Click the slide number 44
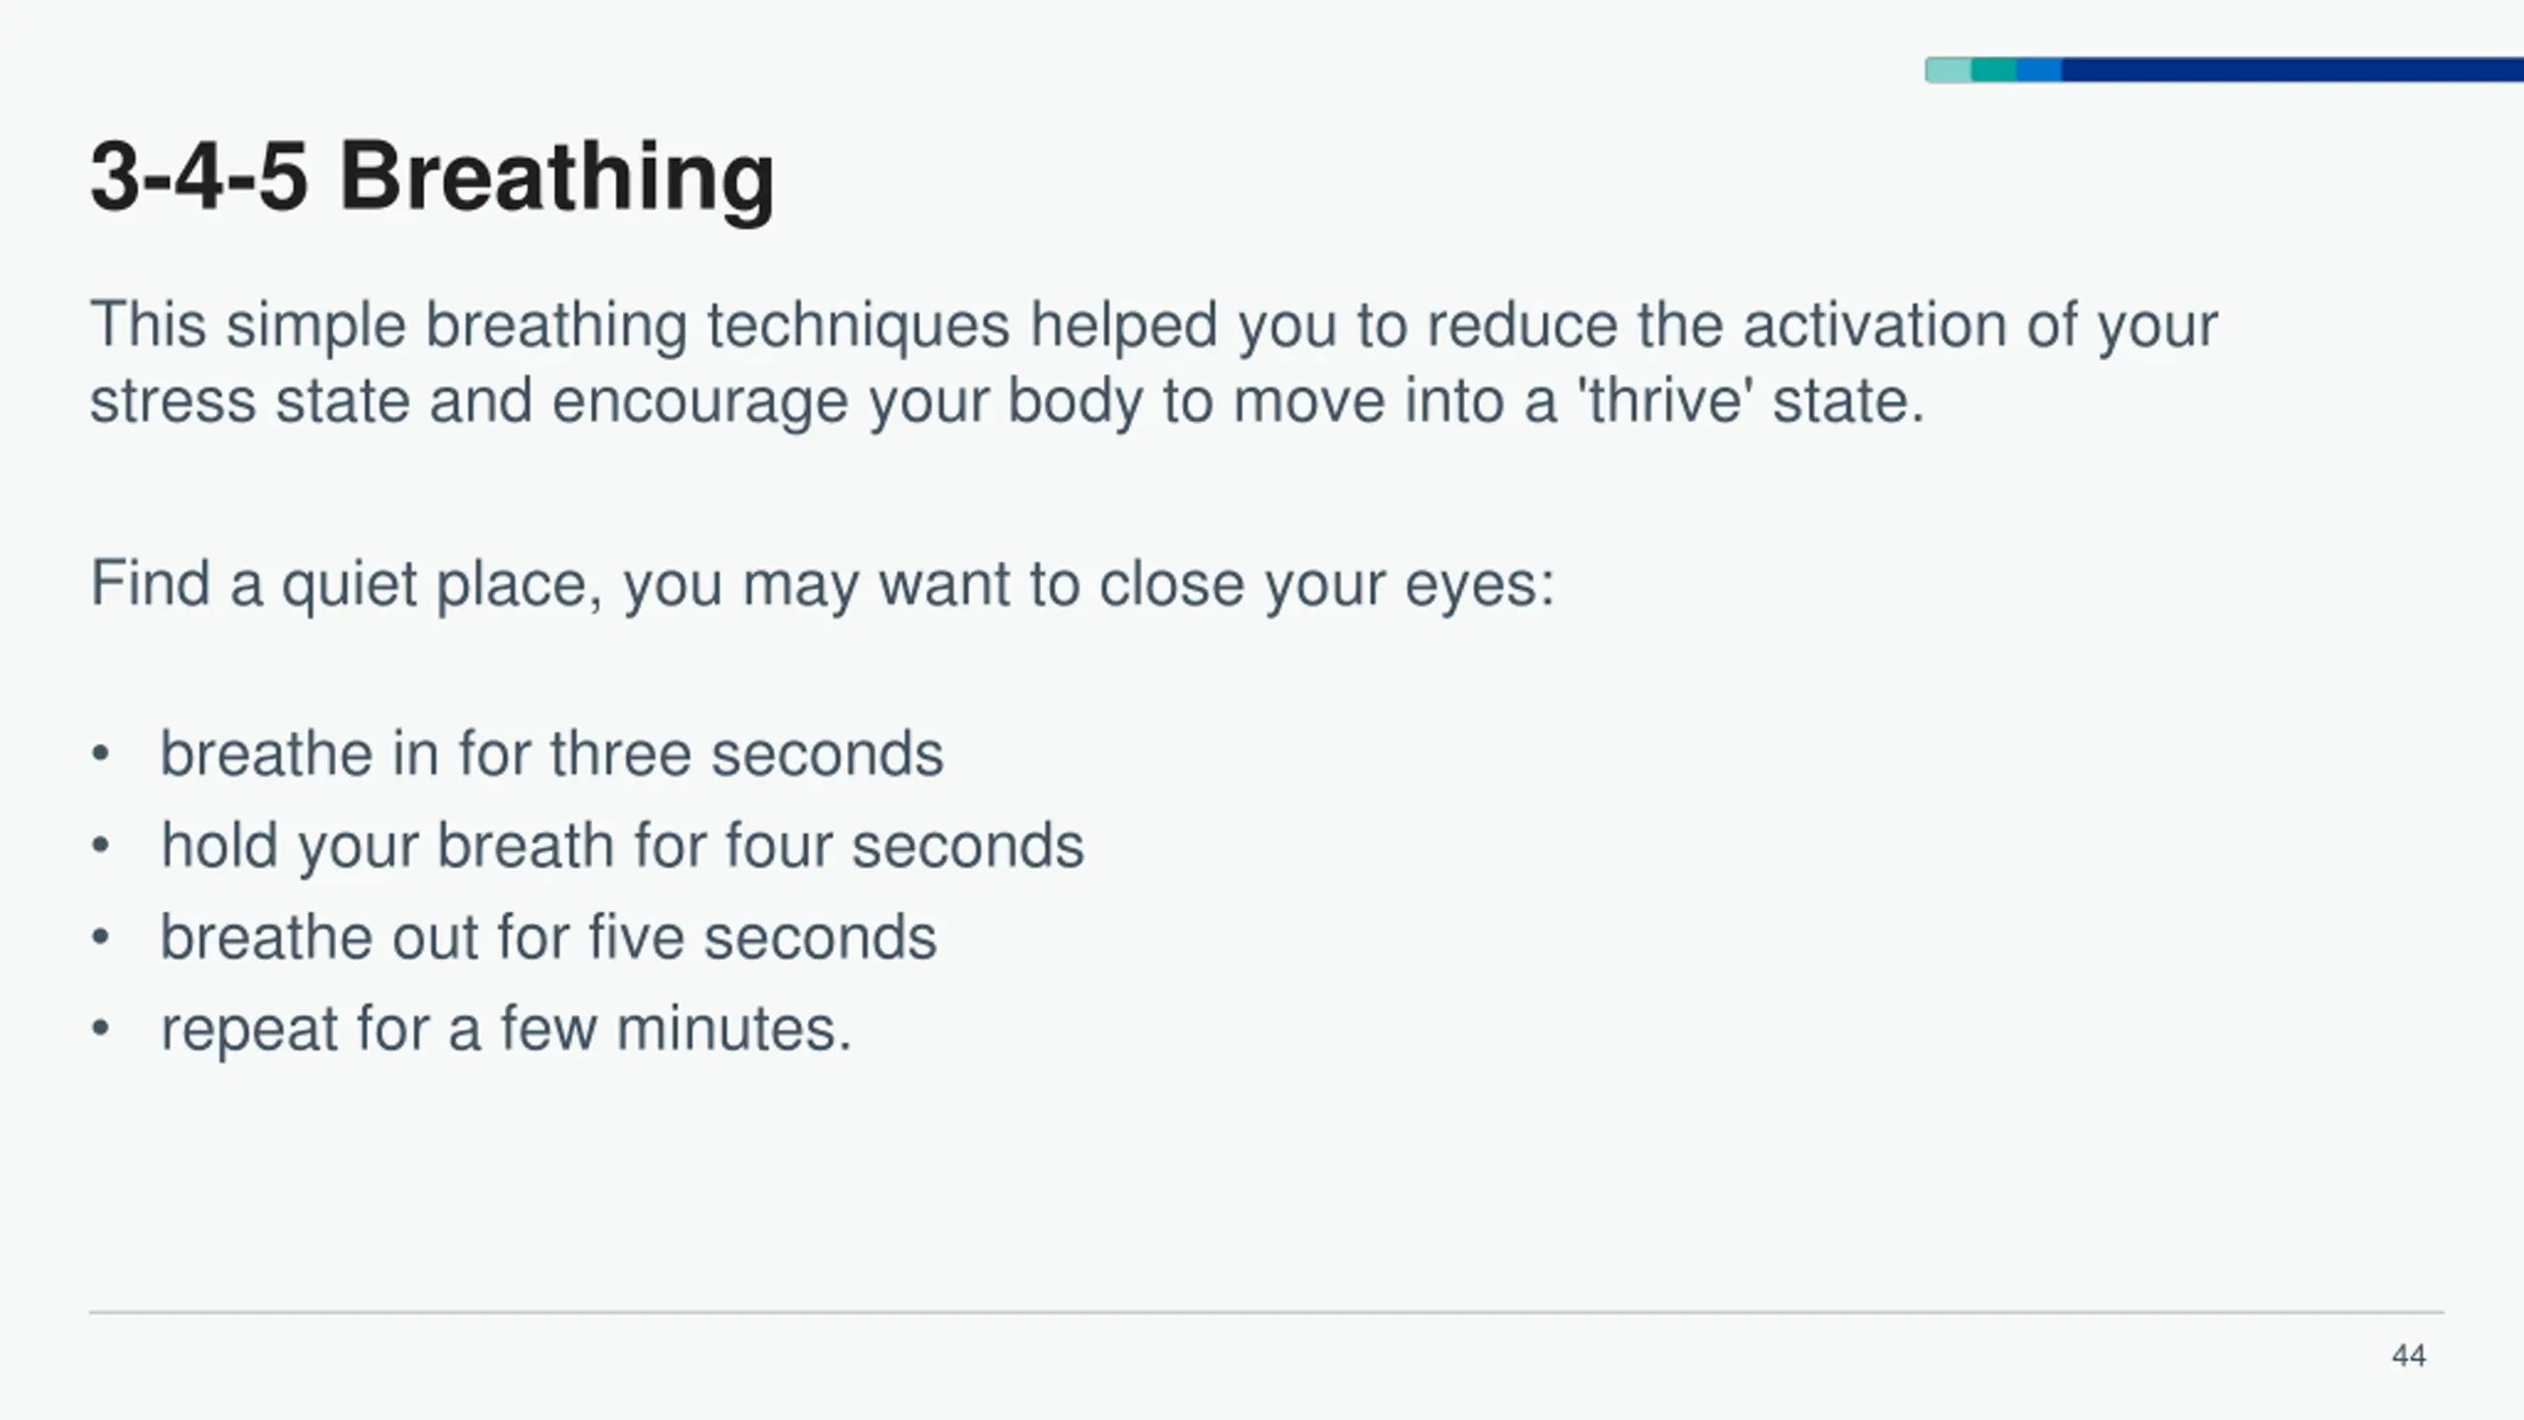The image size is (2524, 1420). 2409,1356
